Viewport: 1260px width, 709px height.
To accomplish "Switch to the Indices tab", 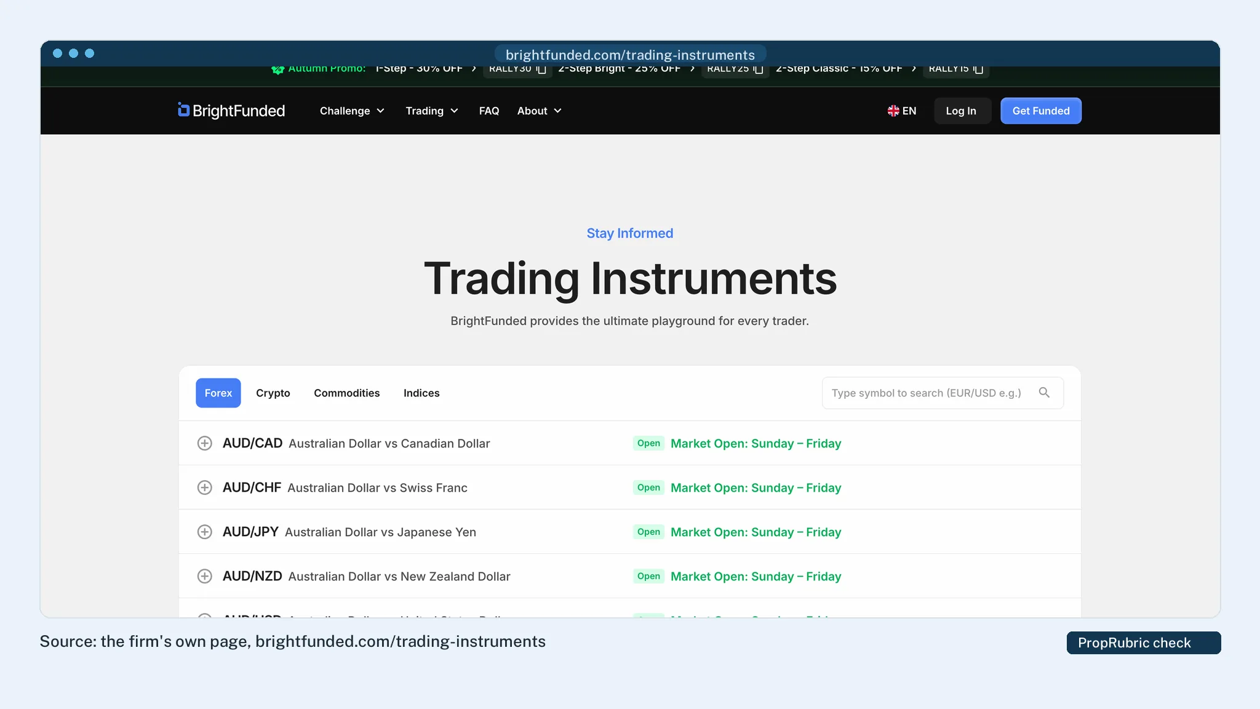I will (421, 393).
